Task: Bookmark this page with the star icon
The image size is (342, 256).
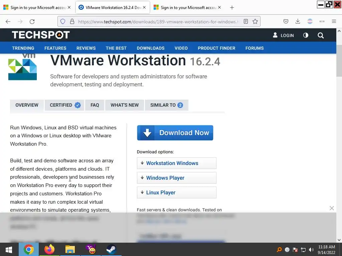Action: click(x=255, y=22)
